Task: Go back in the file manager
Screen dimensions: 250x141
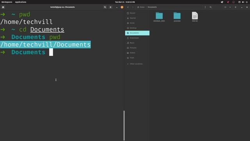Action: pos(128,7)
